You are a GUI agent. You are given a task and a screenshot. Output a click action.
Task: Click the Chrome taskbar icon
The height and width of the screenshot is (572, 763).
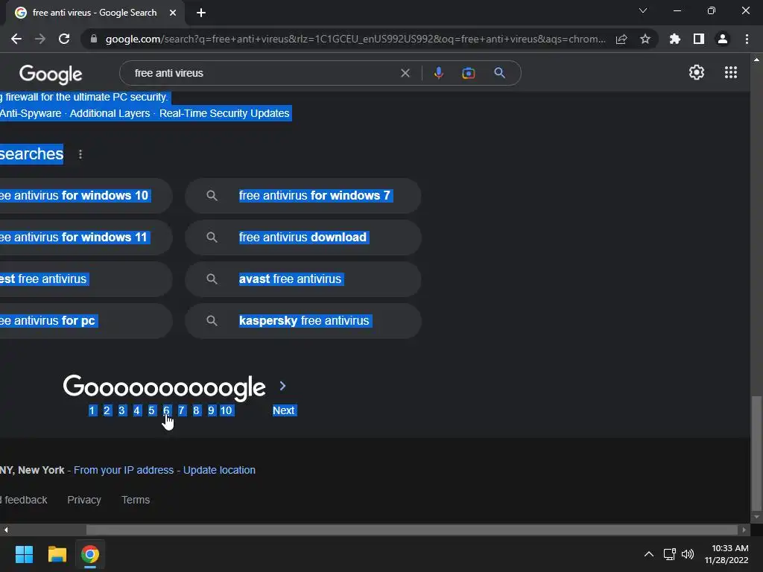pos(90,554)
